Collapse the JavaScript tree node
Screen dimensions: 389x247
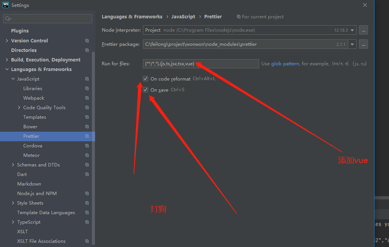[x=13, y=79]
